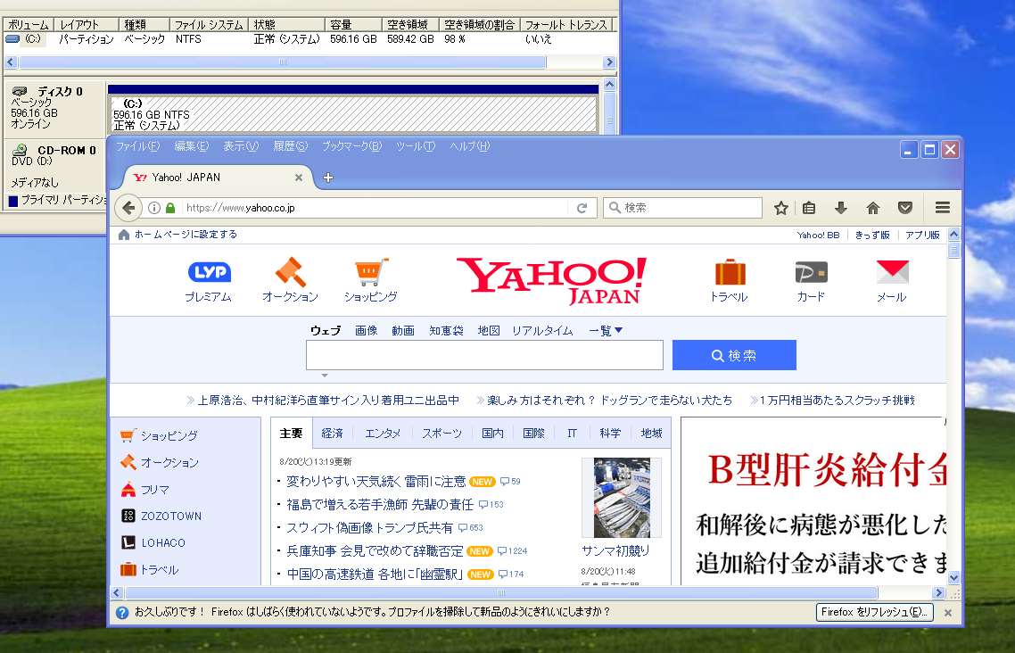Image resolution: width=1015 pixels, height=653 pixels.
Task: Click ホームページに設定する link
Action: coord(186,235)
